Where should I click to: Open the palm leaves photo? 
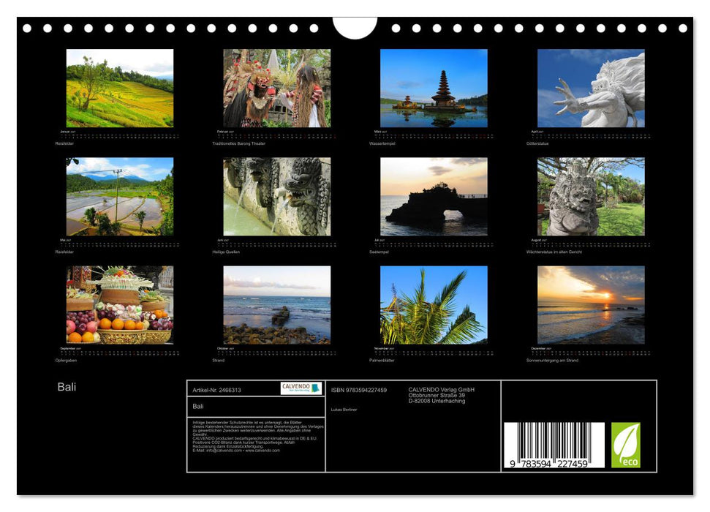[x=434, y=305]
